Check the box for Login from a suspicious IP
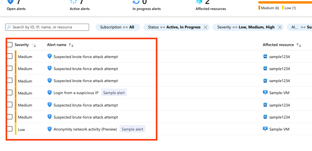 tap(10, 93)
